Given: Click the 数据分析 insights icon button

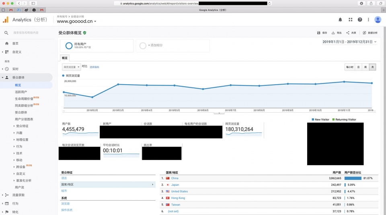Looking at the screenshot, I should click(x=370, y=32).
